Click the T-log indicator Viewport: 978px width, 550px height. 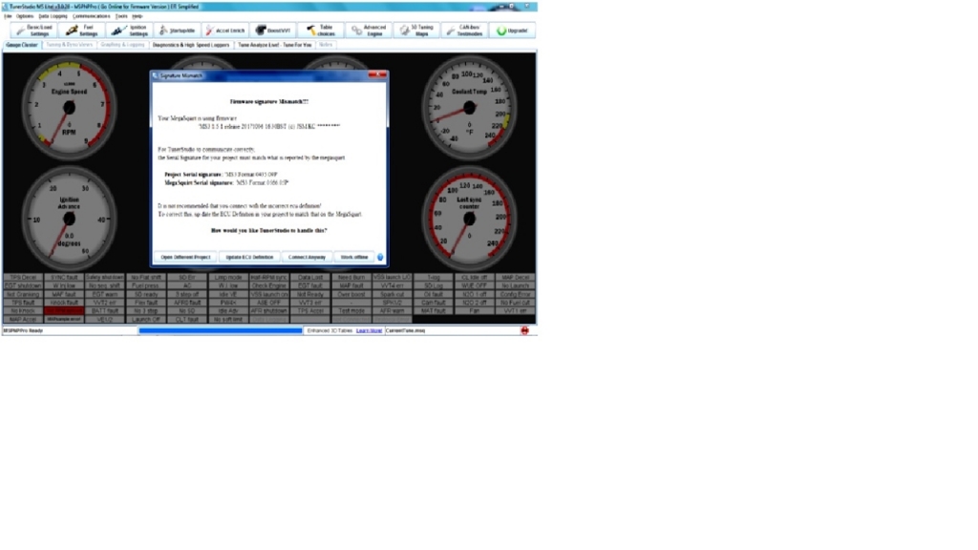point(434,278)
